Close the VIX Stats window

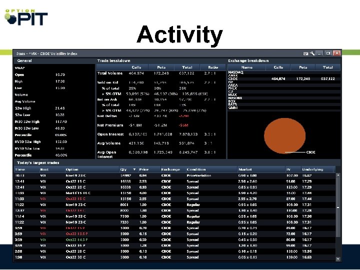click(x=337, y=53)
